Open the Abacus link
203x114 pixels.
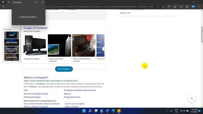click(x=68, y=94)
